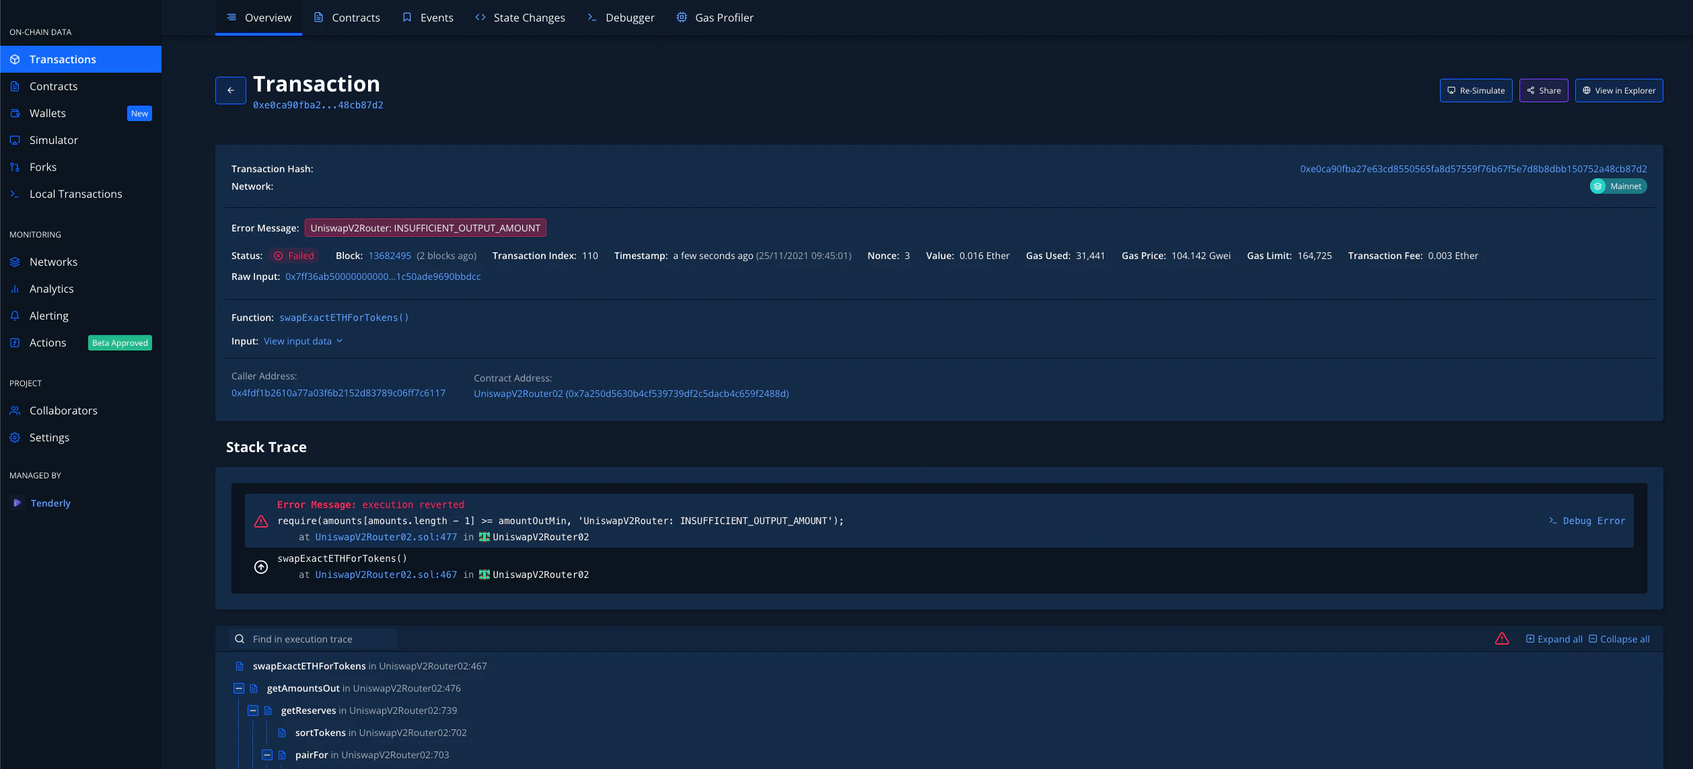1693x769 pixels.
Task: Switch to the Debugger tab
Action: tap(620, 17)
